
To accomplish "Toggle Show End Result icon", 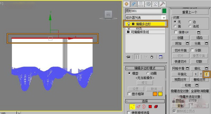I will click(137, 57).
